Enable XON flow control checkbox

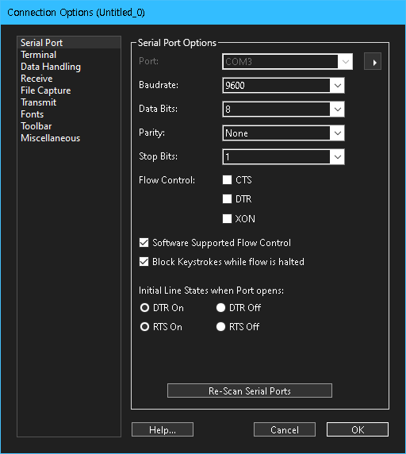[x=228, y=218]
